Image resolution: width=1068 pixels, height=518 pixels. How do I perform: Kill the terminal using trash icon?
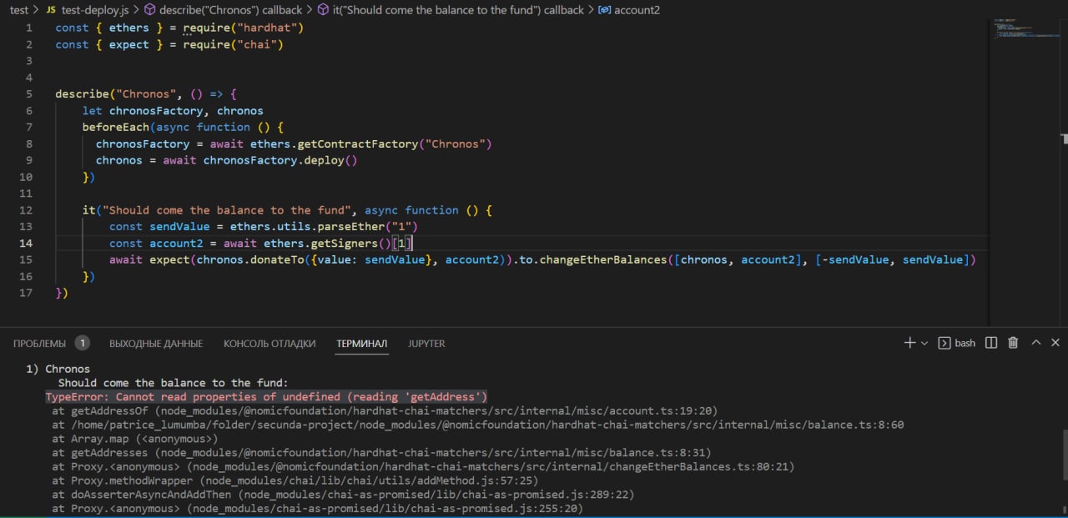[x=1012, y=343]
